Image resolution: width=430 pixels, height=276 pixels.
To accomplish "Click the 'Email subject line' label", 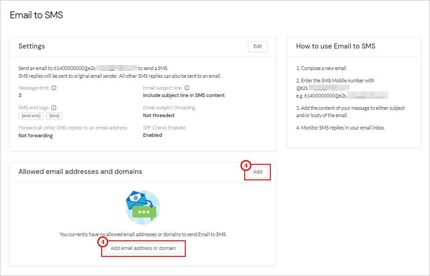I will [162, 88].
